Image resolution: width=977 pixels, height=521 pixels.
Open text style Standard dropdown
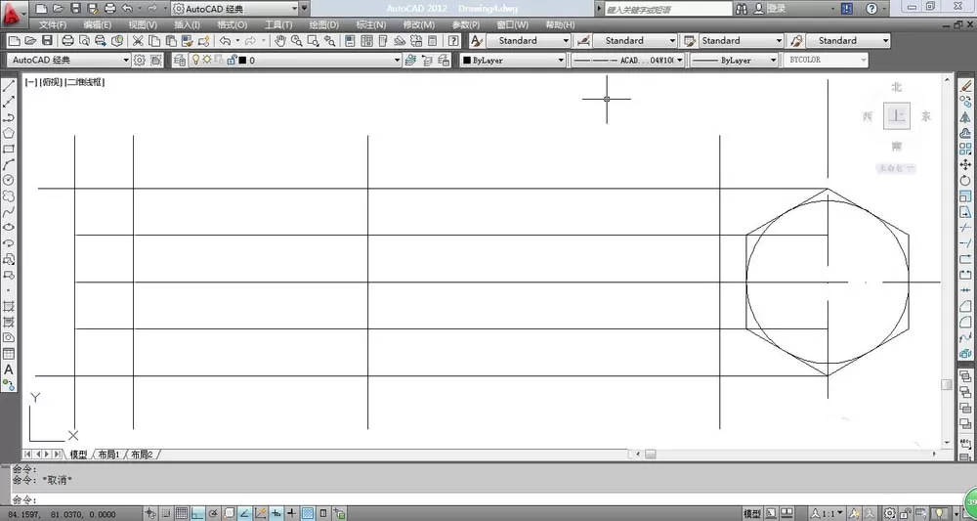click(x=528, y=40)
